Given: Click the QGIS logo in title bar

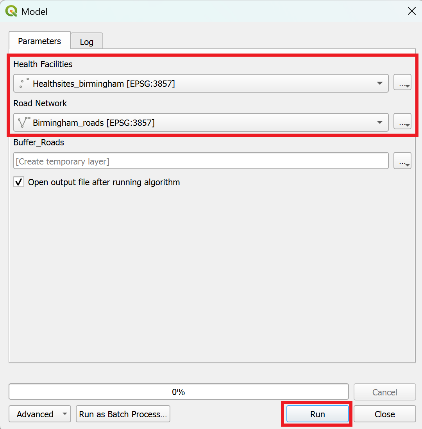Looking at the screenshot, I should pos(11,11).
